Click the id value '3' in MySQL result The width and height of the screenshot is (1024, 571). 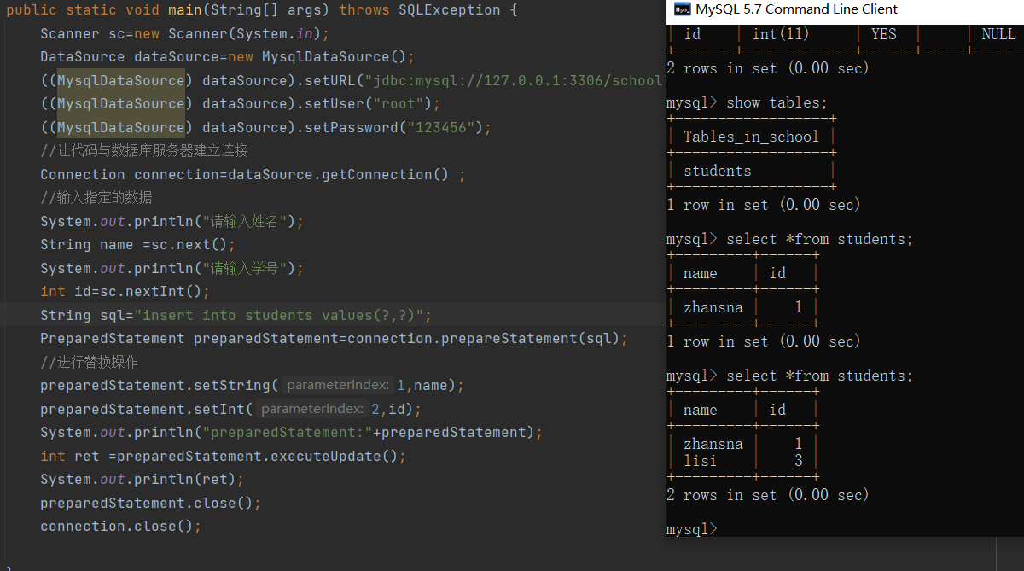coord(799,461)
